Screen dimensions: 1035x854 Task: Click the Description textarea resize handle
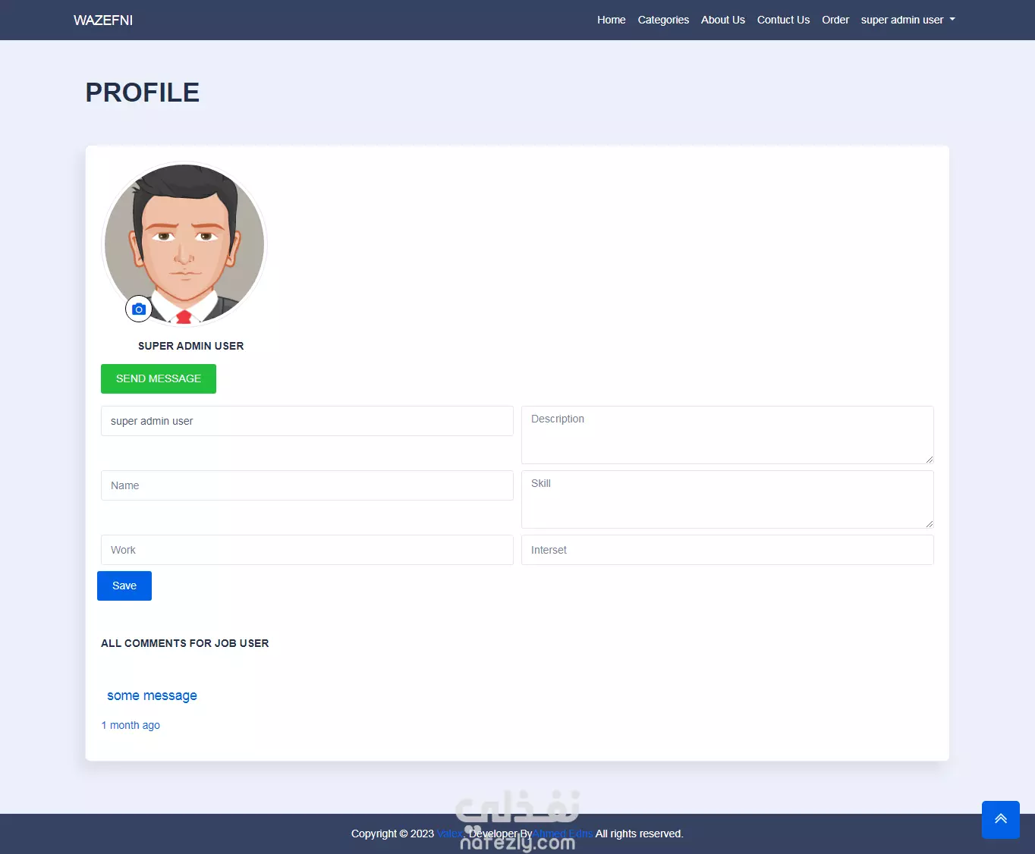(x=929, y=459)
